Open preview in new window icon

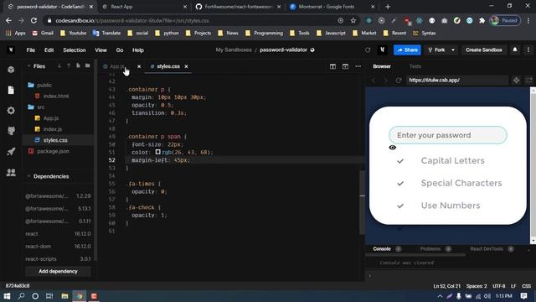[528, 81]
